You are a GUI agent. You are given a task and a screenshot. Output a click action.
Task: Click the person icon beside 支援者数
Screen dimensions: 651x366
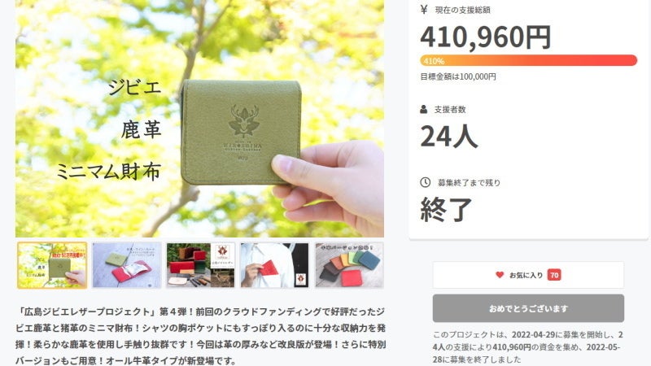click(423, 109)
